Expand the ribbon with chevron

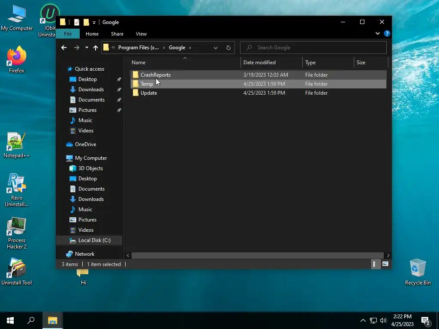(377, 33)
